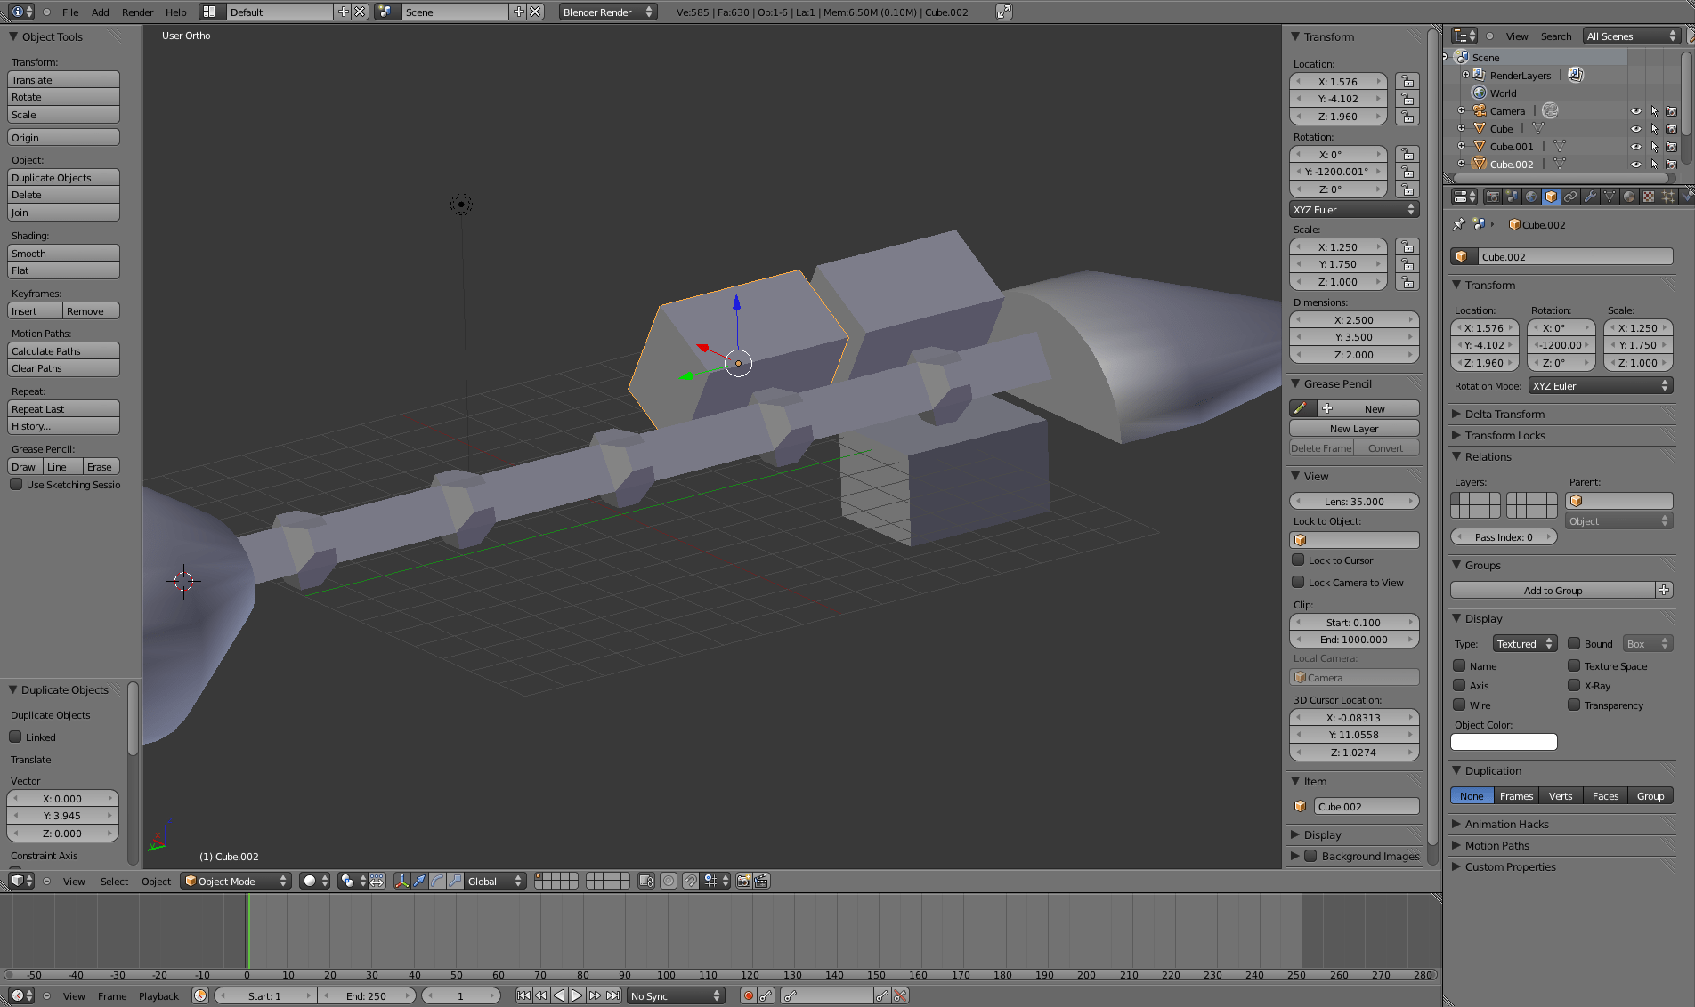Click the Duplicate Objects button
Viewport: 1695px width, 1007px height.
click(x=62, y=177)
